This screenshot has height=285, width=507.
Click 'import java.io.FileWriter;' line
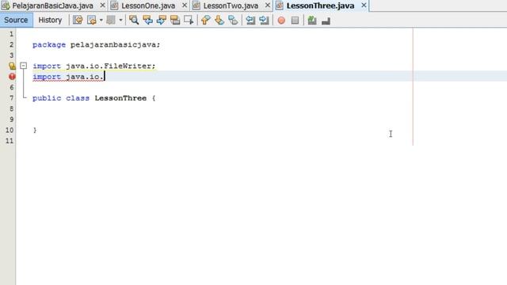(94, 66)
